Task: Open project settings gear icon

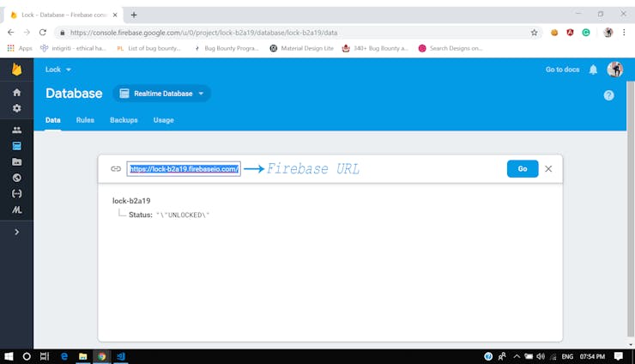Action: point(16,108)
